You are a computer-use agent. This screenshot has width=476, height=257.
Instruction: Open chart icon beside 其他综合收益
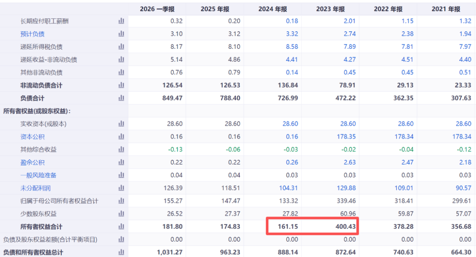click(x=121, y=150)
